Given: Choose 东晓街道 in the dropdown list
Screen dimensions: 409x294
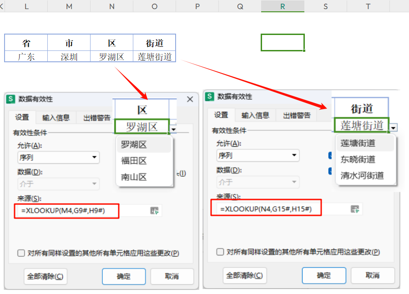Looking at the screenshot, I should click(x=365, y=159).
